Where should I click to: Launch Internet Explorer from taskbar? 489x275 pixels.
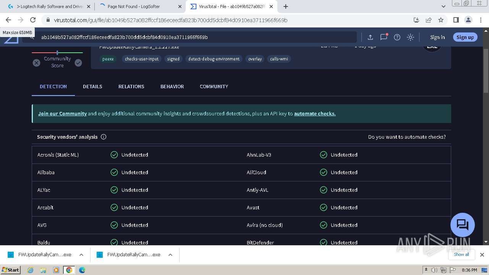pyautogui.click(x=30, y=270)
